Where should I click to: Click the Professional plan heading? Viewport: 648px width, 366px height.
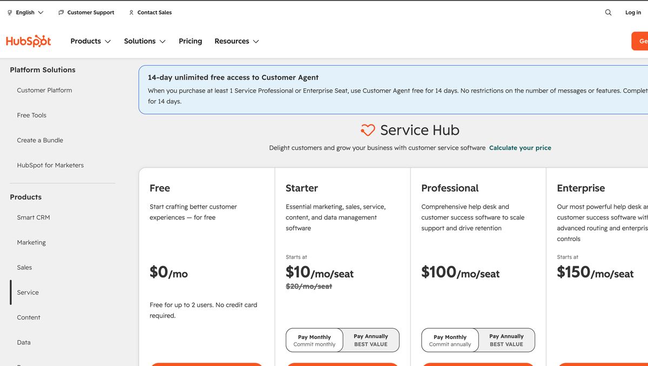450,188
